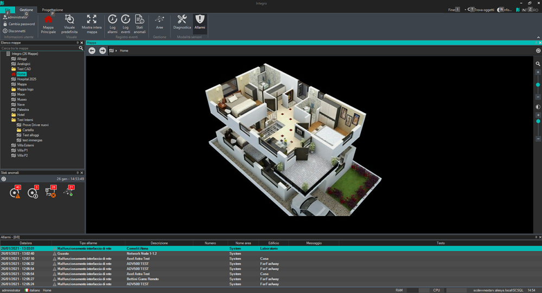Viewport: 542px width, 293px height.
Task: Click Cambia password
Action: tap(21, 24)
